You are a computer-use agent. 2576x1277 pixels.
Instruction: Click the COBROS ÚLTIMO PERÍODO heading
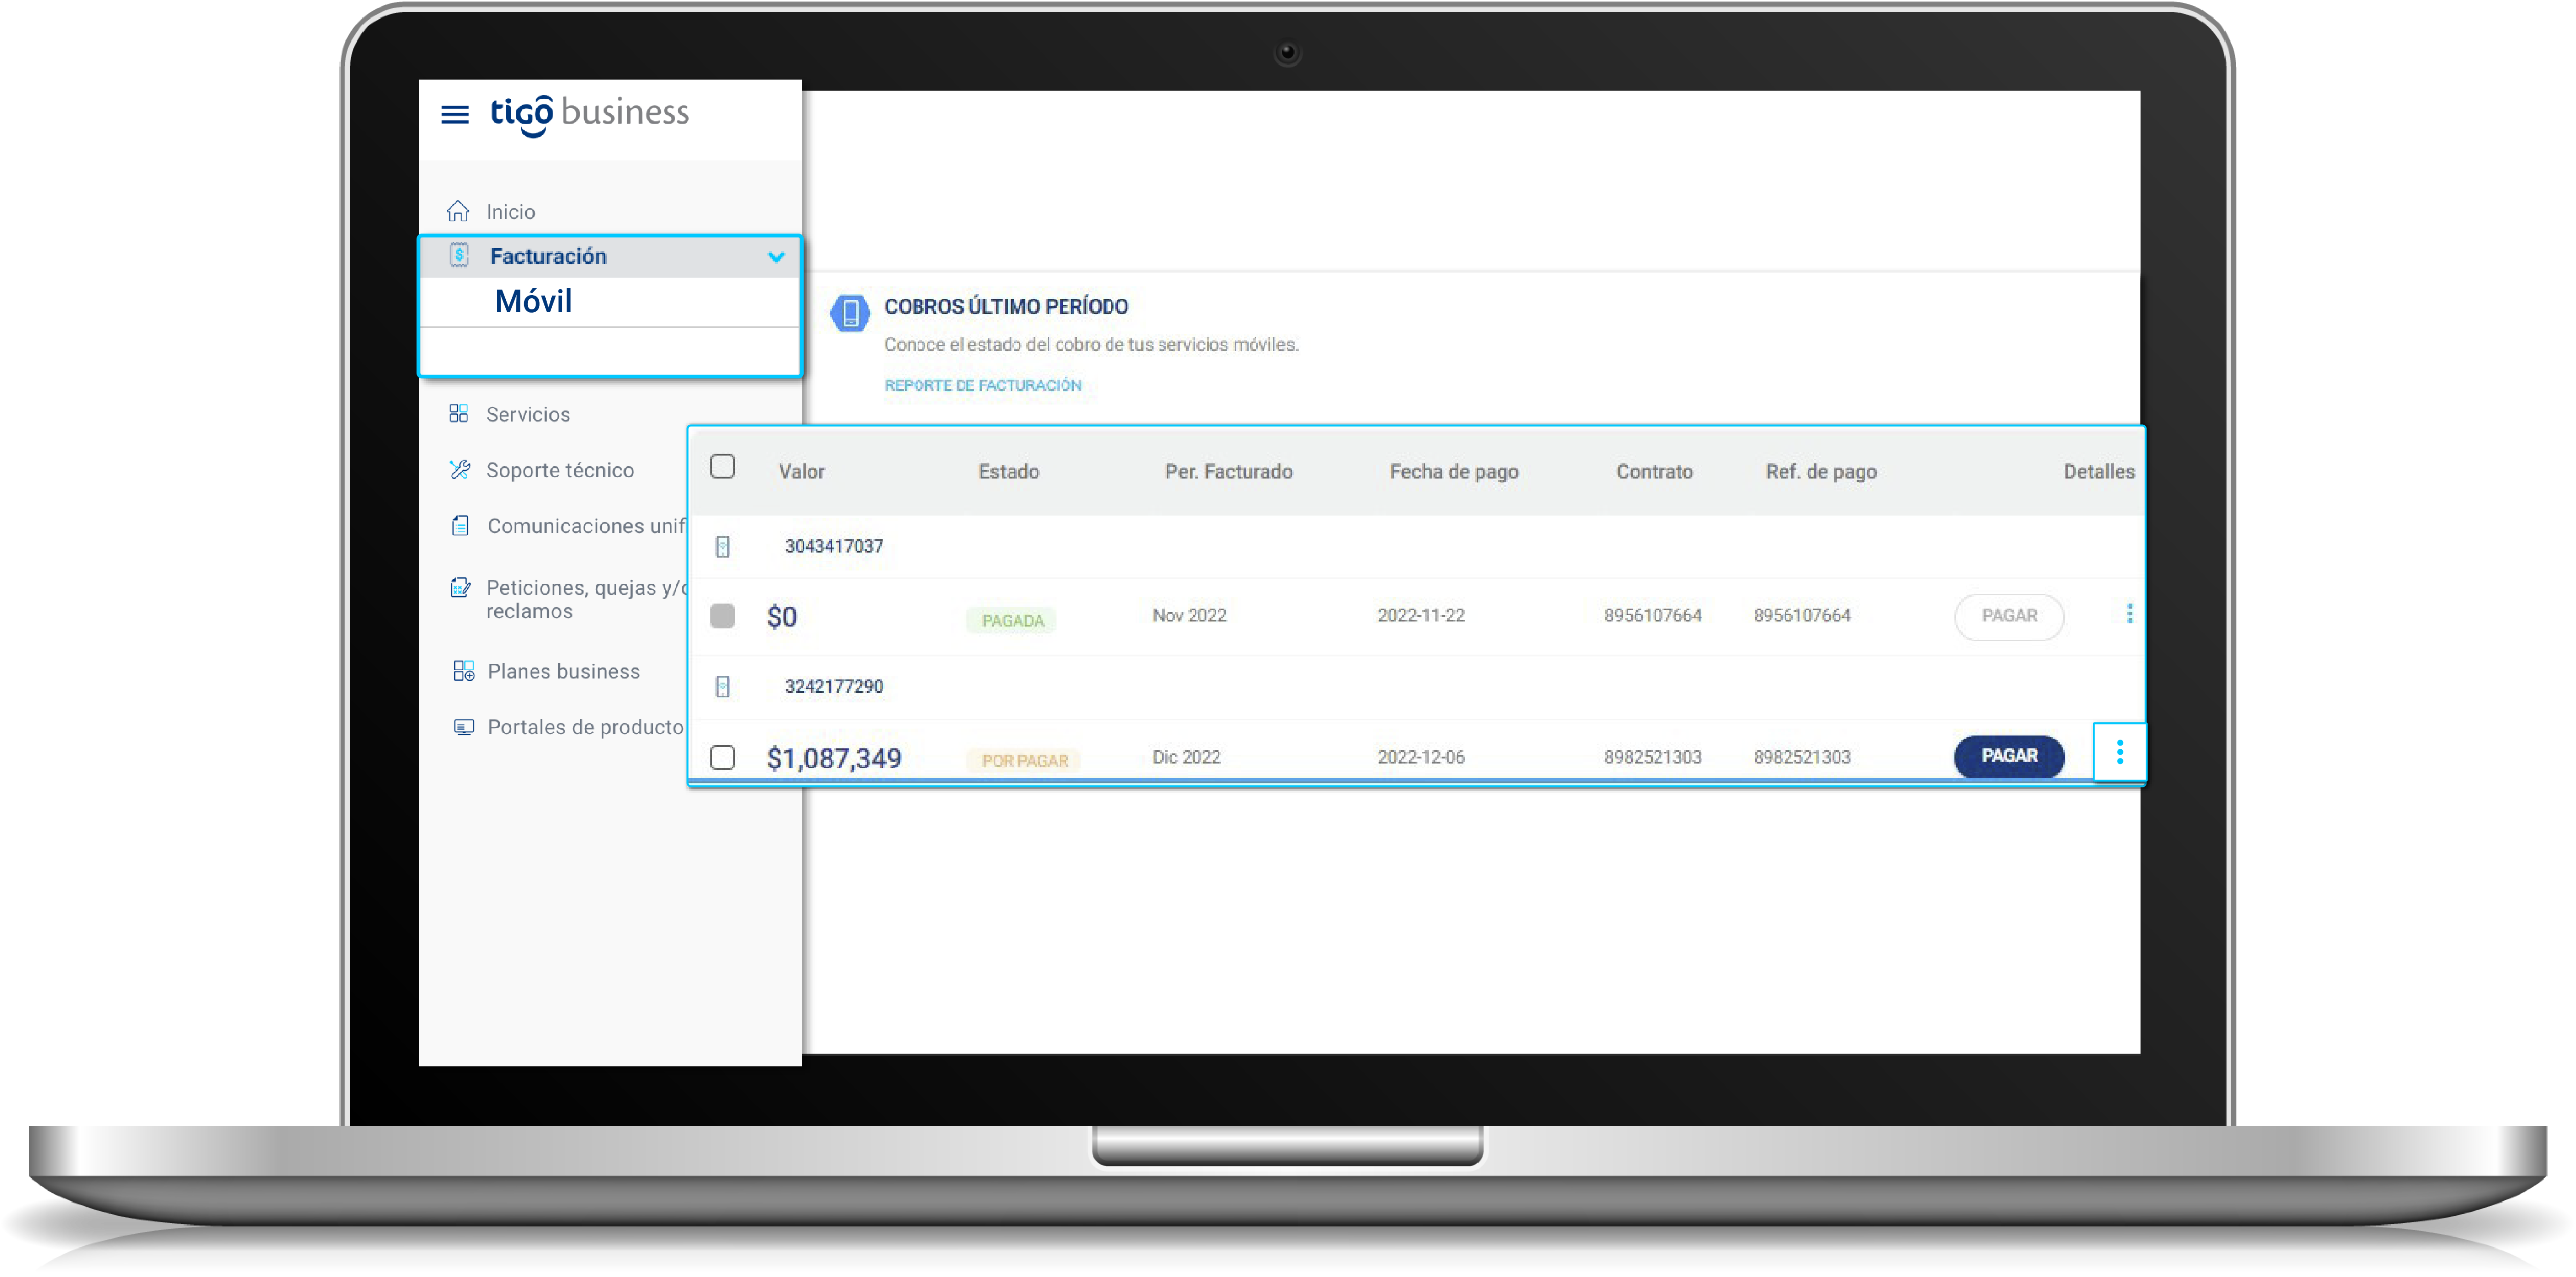[x=1005, y=306]
